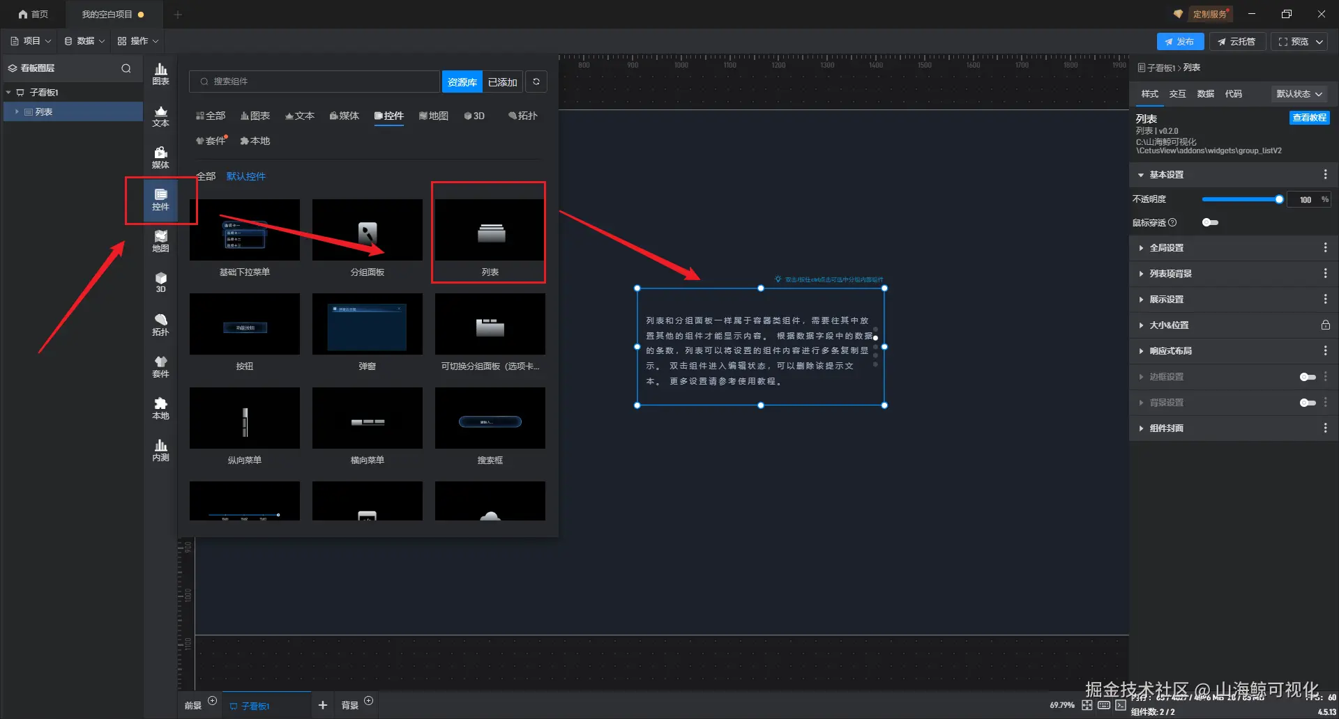Image resolution: width=1339 pixels, height=719 pixels.
Task: Expand the 大小&位置 section
Action: tap(1141, 325)
